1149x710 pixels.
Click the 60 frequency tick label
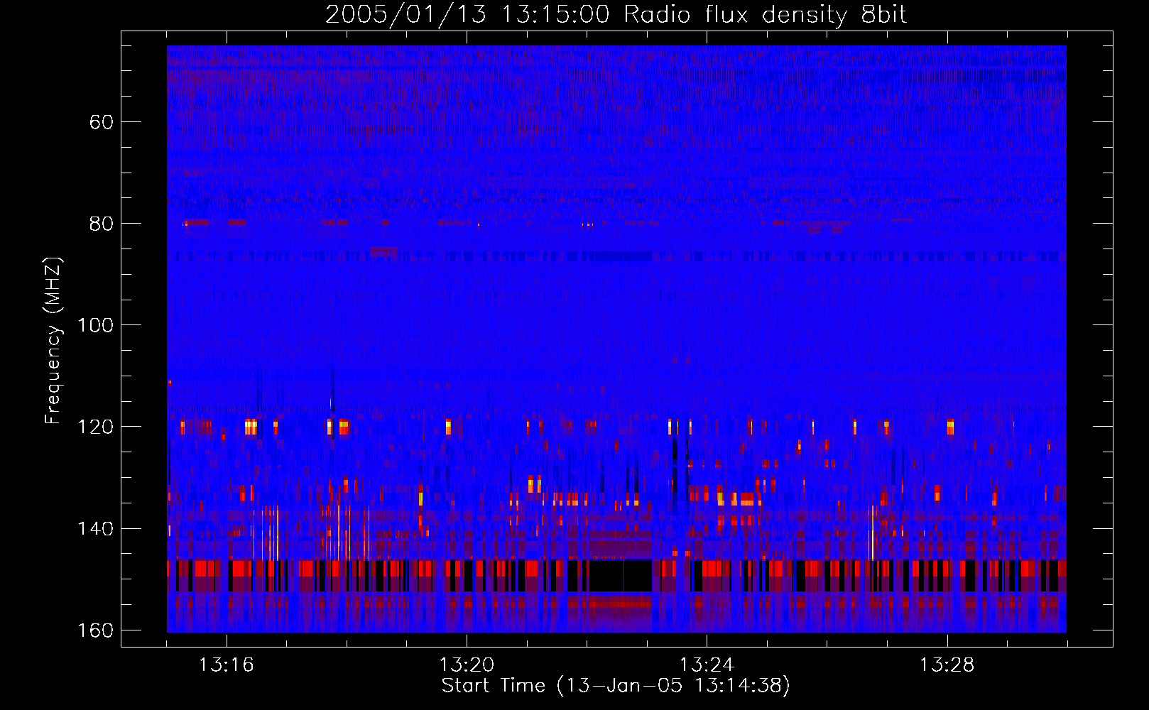pyautogui.click(x=102, y=122)
